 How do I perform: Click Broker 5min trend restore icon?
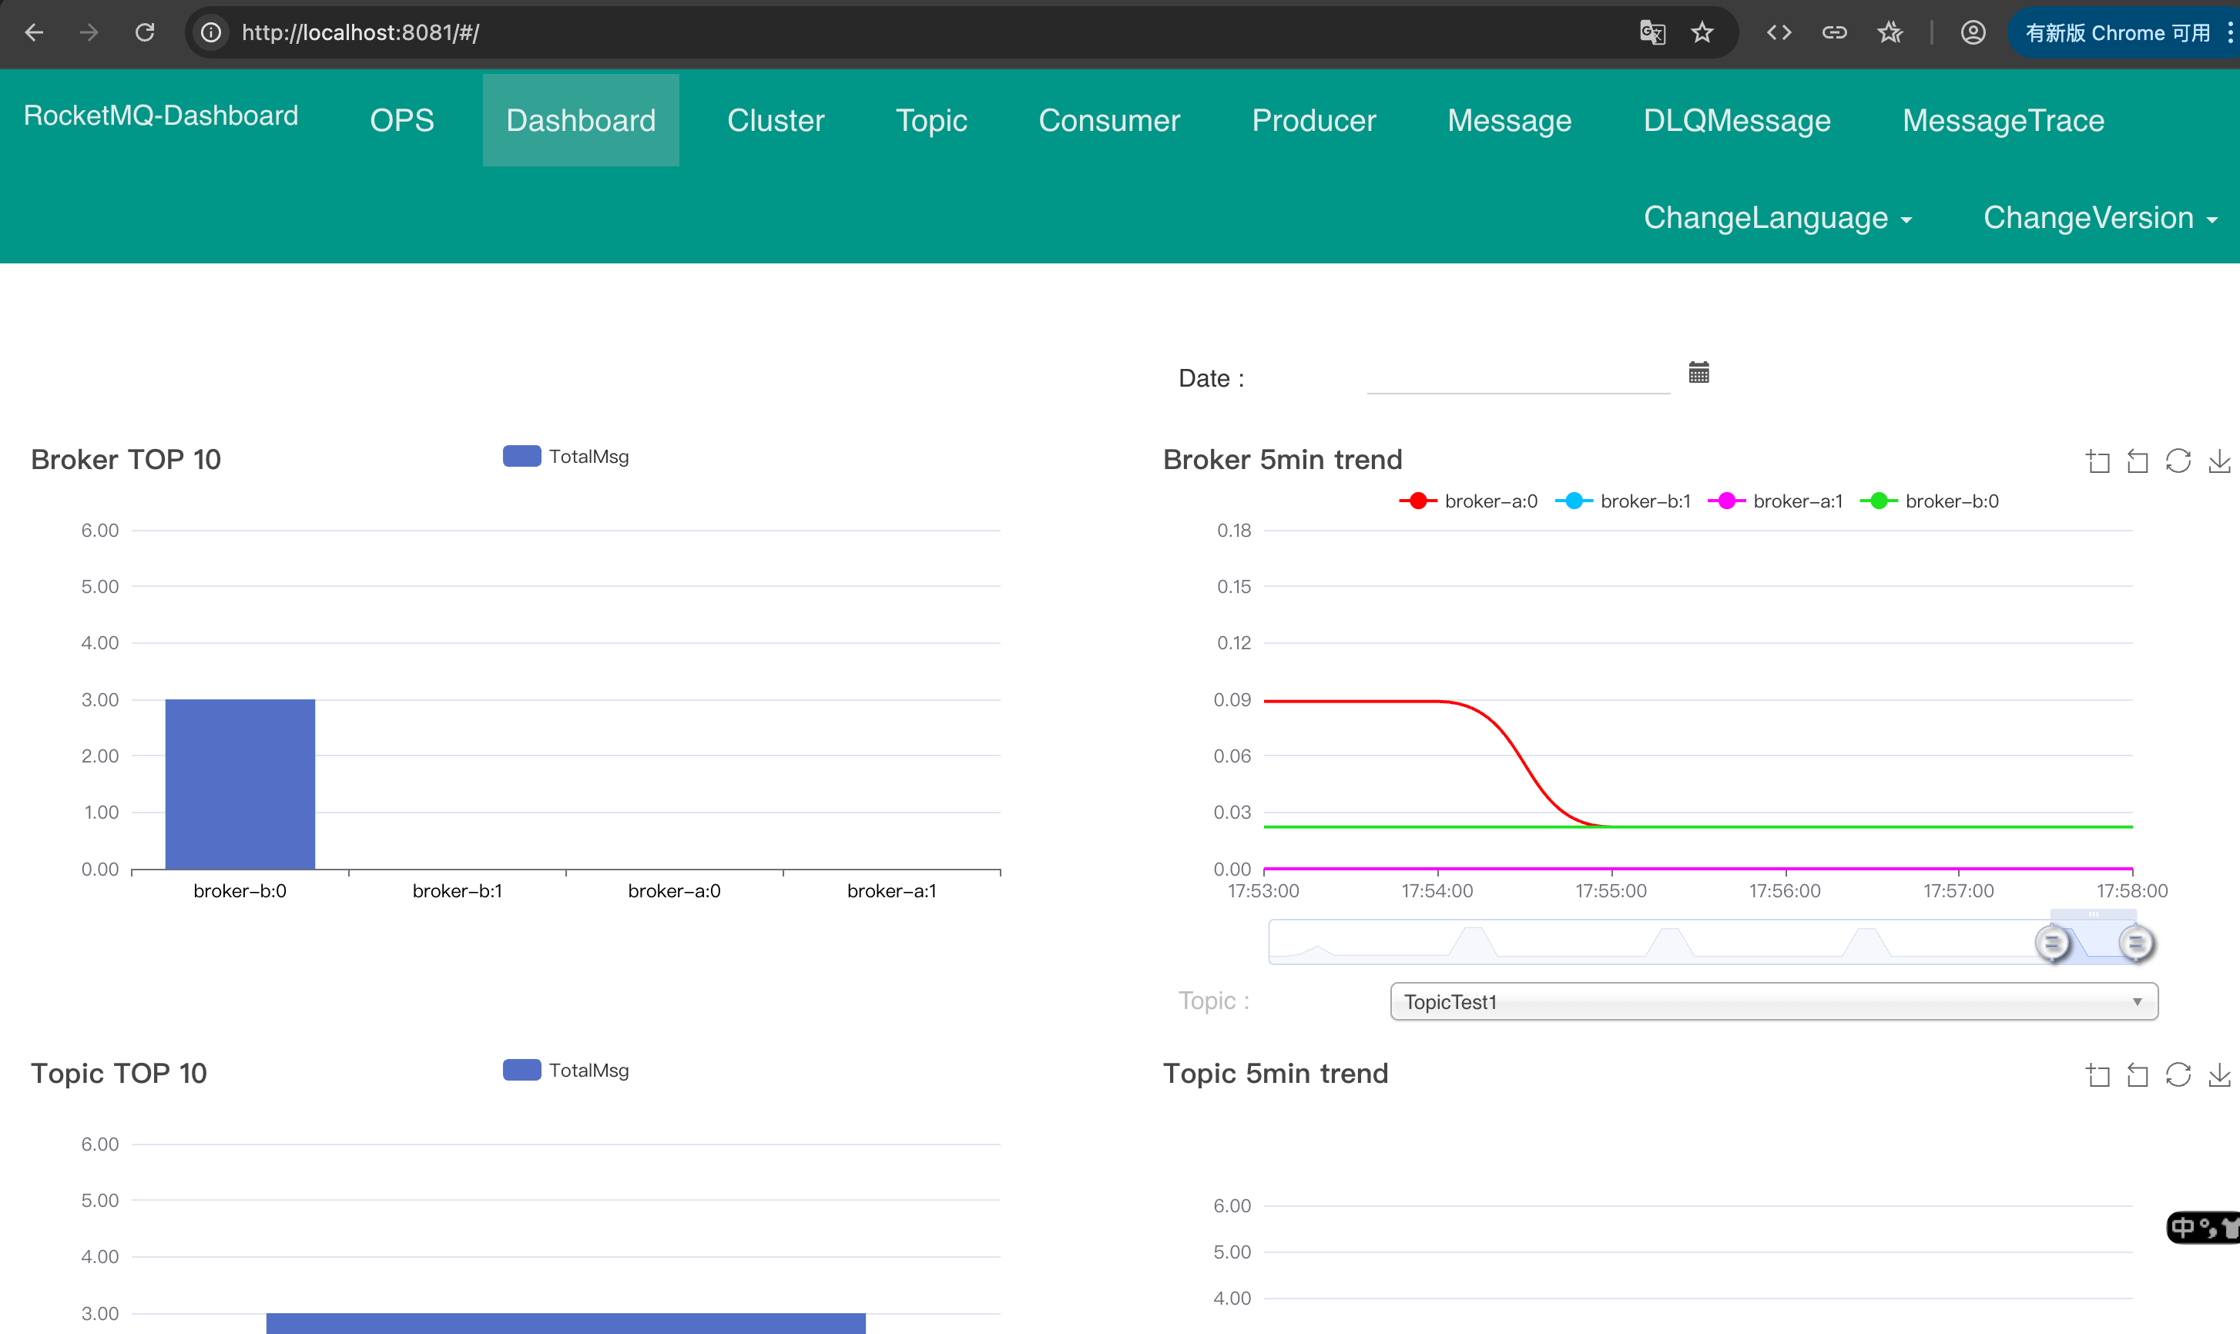pyautogui.click(x=2178, y=461)
